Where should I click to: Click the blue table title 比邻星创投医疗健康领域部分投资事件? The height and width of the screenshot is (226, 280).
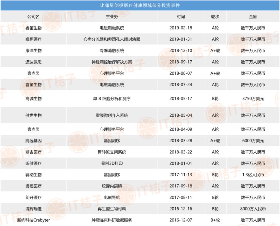pyautogui.click(x=140, y=4)
